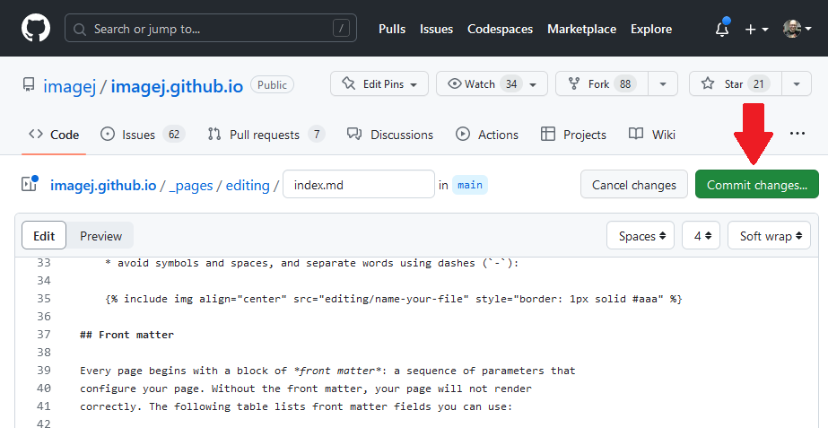Click the Public visibility badge

coord(272,84)
